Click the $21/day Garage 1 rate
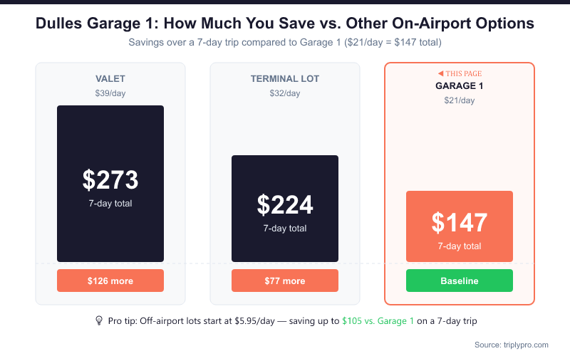 tap(460, 100)
